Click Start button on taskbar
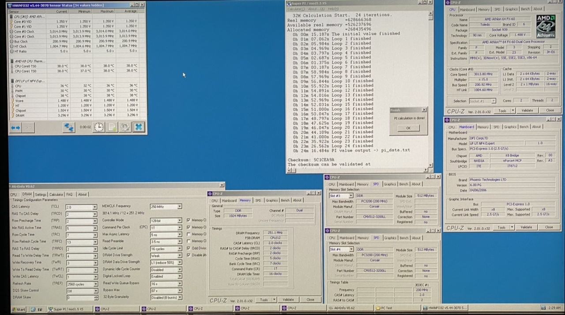Image resolution: width=565 pixels, height=315 pixels. pos(19,309)
